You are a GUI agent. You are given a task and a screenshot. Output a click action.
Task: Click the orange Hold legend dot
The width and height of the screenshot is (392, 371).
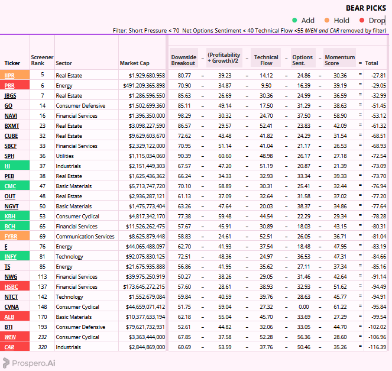pos(327,20)
